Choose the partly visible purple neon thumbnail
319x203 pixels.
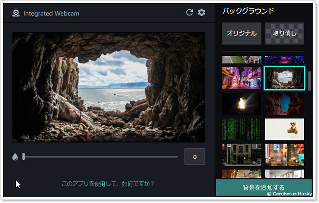284,60
